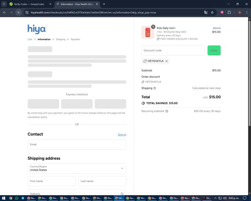Open the Windows Start menu
This screenshot has height=201, width=251.
(x=4, y=198)
